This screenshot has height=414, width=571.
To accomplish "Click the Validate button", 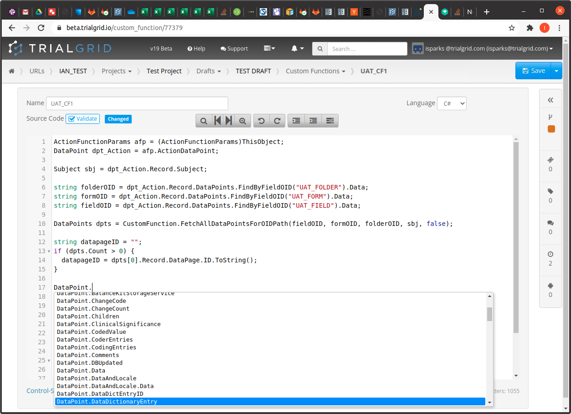I will (x=82, y=119).
